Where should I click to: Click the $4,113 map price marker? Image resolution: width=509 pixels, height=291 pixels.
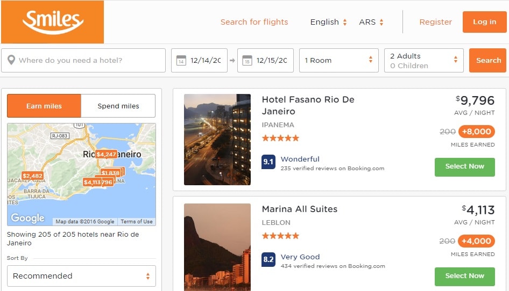tap(92, 182)
